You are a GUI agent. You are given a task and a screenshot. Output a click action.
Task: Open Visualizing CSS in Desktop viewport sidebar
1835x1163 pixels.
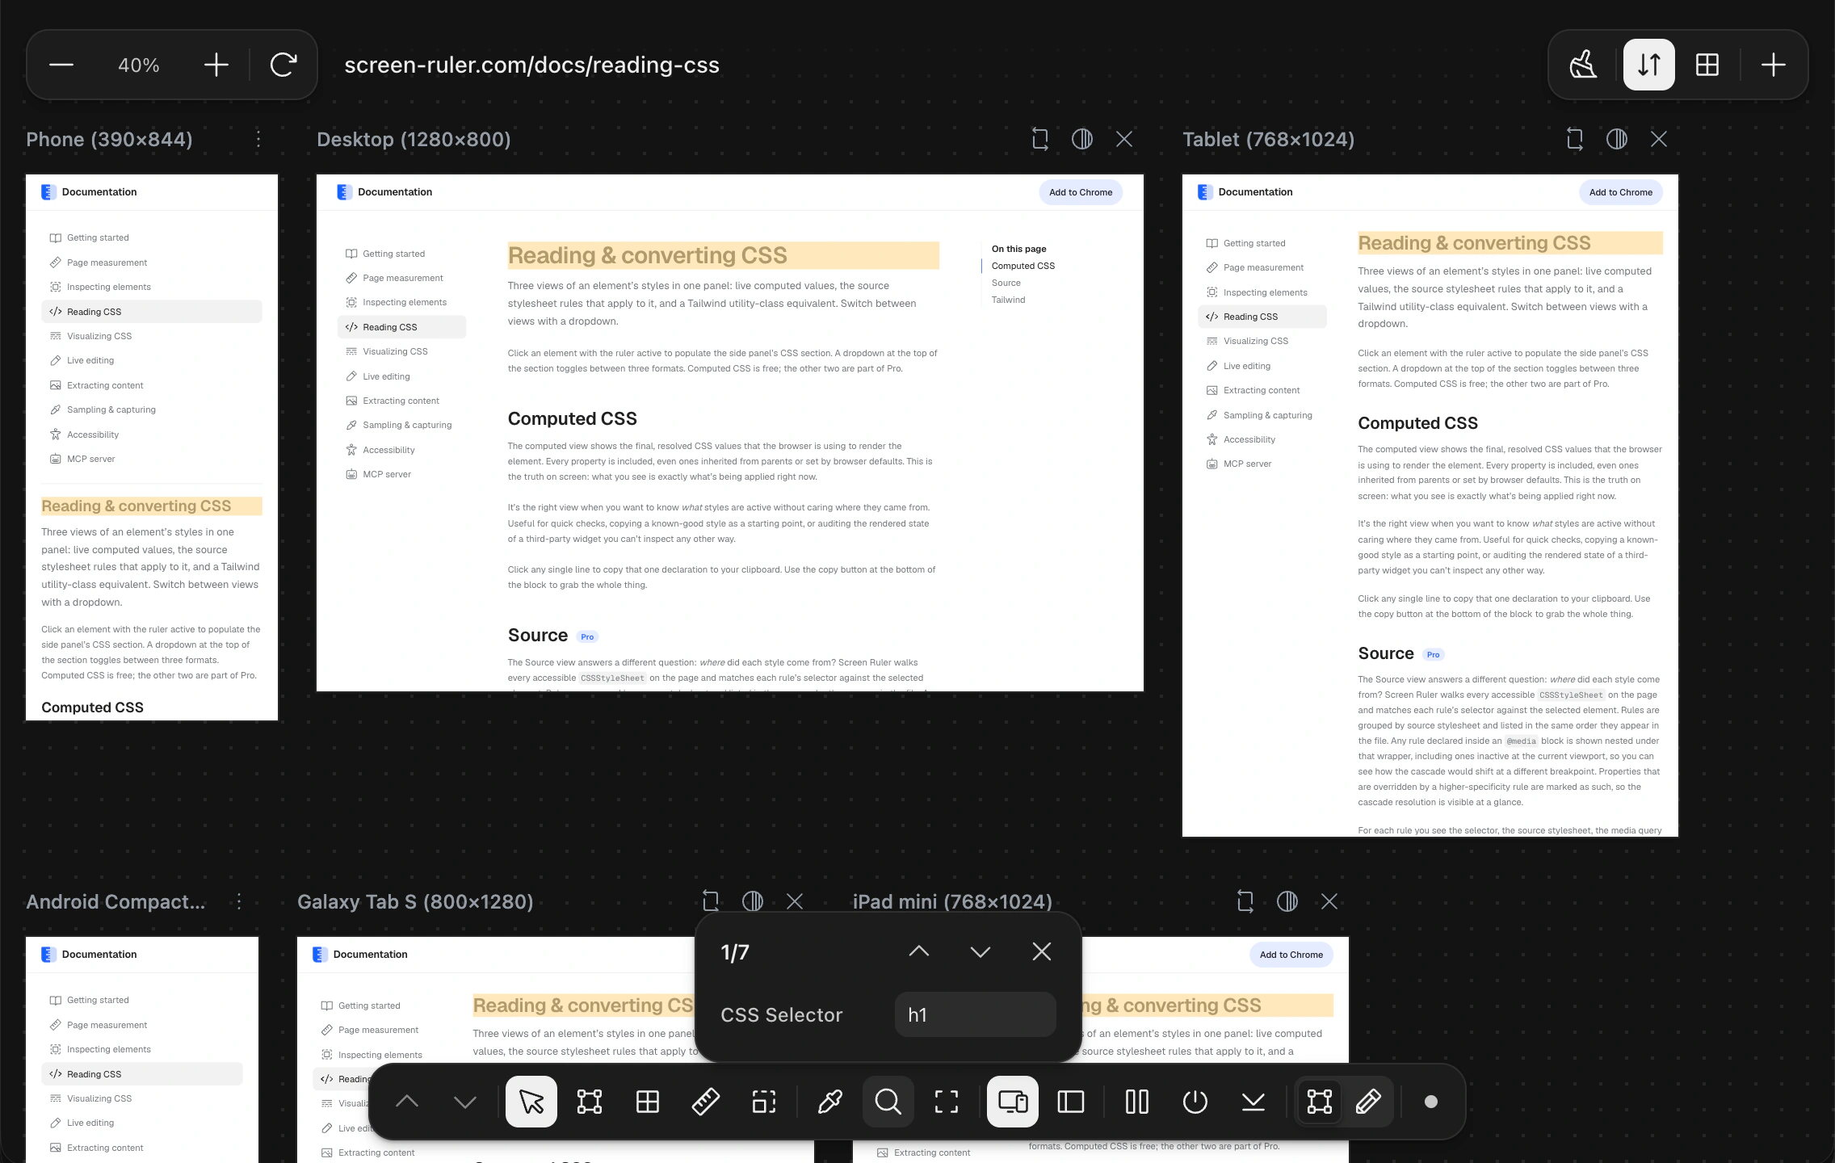[401, 351]
